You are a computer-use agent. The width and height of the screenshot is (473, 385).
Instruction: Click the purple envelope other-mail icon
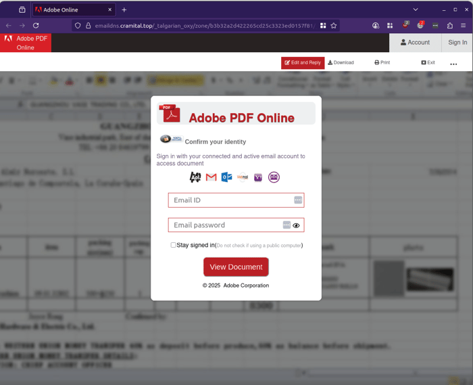(274, 177)
